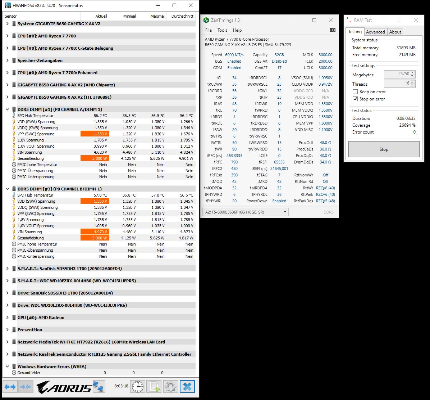Image resolution: width=430 pixels, height=400 pixels.
Task: Collapse Windows Hardware Errors (WHEA) group
Action: (x=8, y=367)
